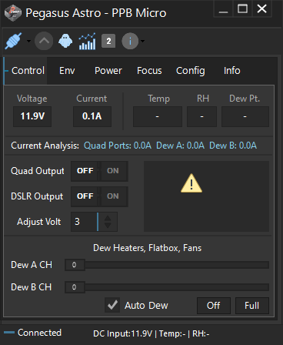Click the round gray up-chevron toolbar button
This screenshot has width=283, height=345.
(x=44, y=41)
